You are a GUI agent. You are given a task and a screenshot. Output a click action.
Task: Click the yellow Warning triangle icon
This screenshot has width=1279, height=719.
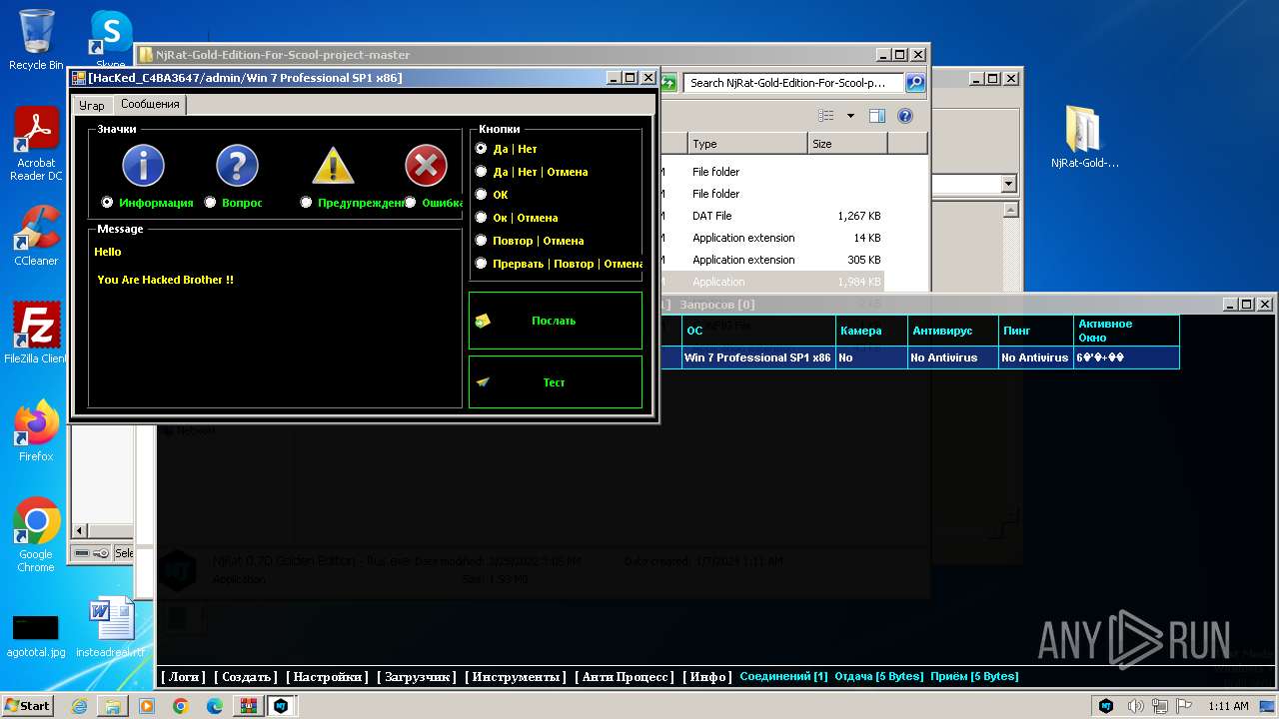point(333,166)
